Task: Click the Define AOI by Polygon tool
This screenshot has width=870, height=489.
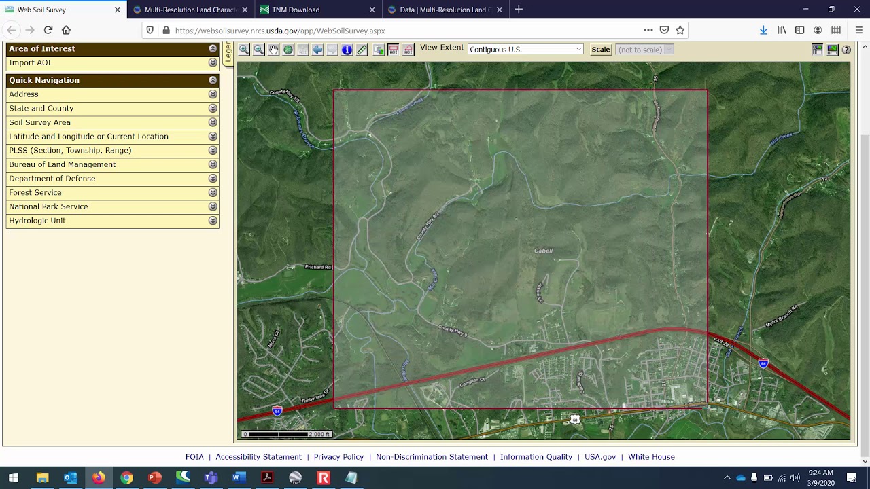Action: (408, 50)
